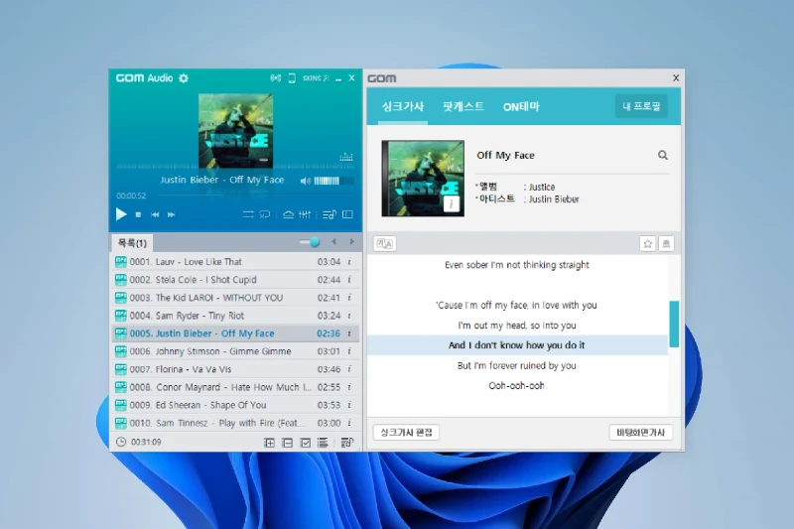This screenshot has height=529, width=794.
Task: Favorite lyrics with the star icon
Action: coord(648,244)
